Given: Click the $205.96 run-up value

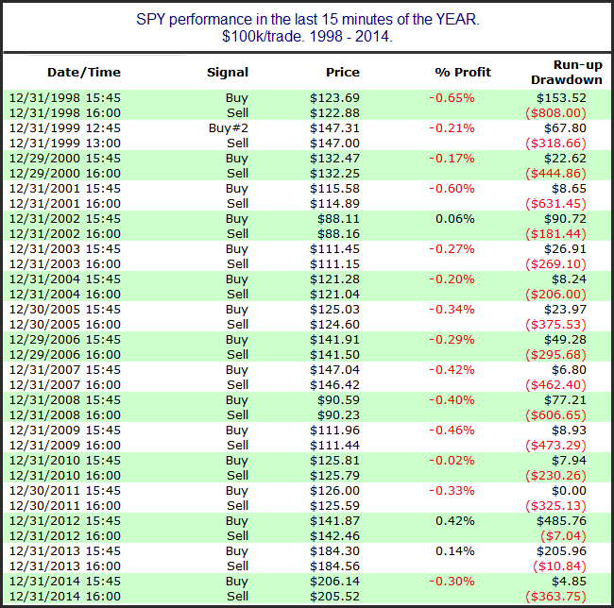Looking at the screenshot, I should (561, 551).
